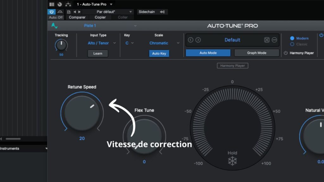Switch to Graph Mode
The width and height of the screenshot is (324, 182).
[x=257, y=53]
